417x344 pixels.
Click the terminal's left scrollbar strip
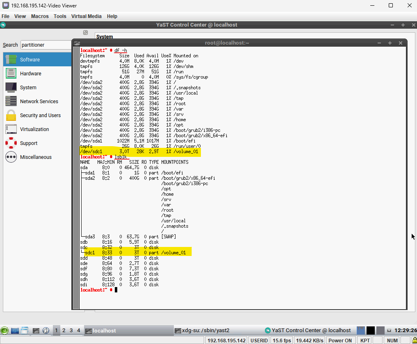click(x=76, y=178)
